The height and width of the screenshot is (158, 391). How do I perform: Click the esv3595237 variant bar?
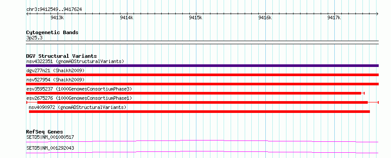[195, 93]
